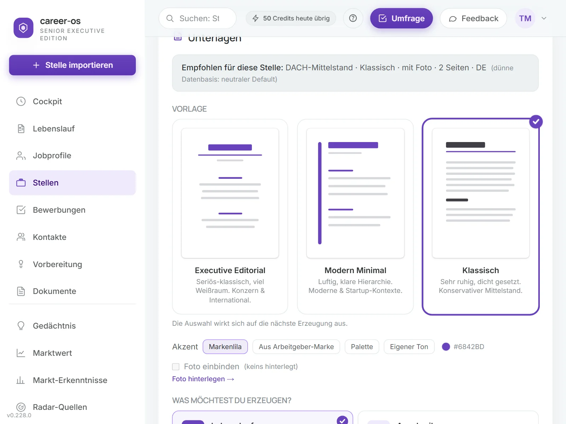Screen dimensions: 566x424
Task: Click the career-os hexagon logo icon
Action: (x=23, y=28)
